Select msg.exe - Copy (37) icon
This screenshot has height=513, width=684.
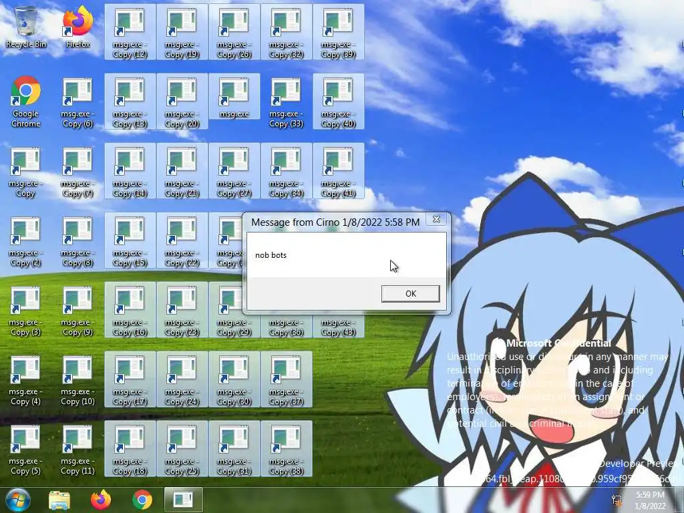(286, 379)
